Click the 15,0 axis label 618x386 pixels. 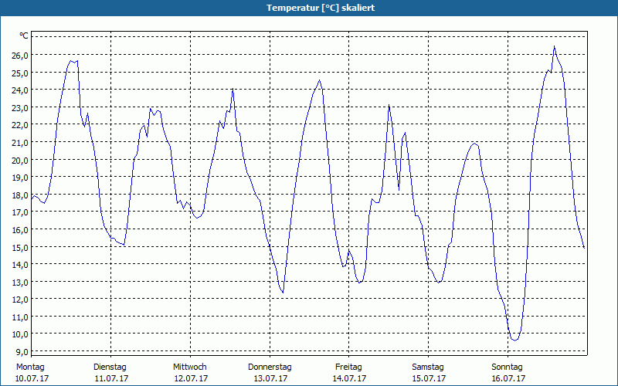[x=21, y=247]
